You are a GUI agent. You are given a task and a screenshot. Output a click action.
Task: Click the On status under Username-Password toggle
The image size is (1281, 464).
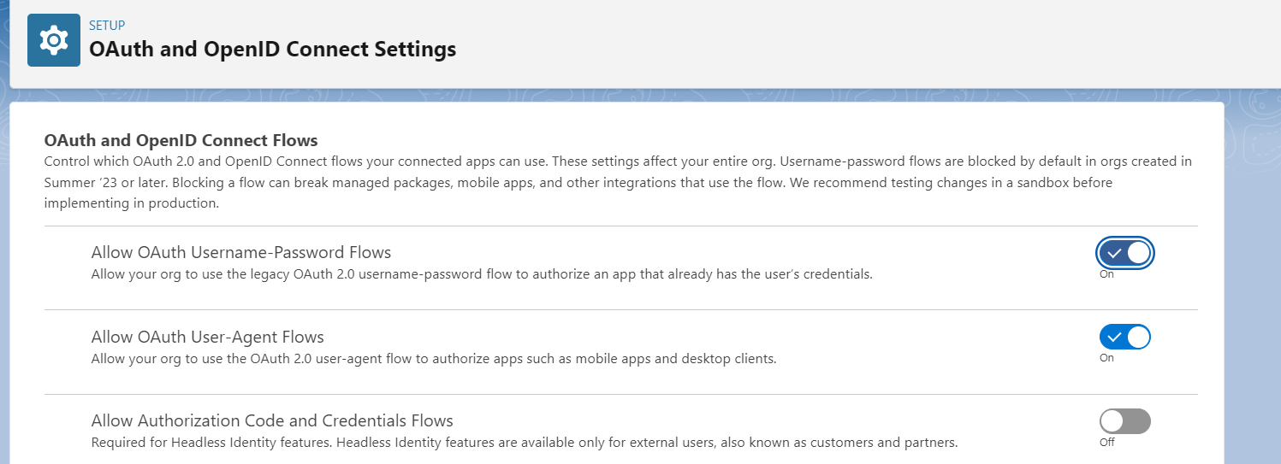[1106, 274]
